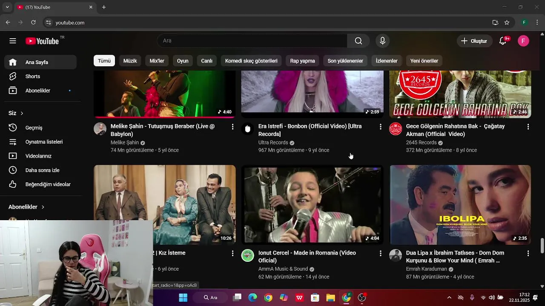Open Dua Lipa x İbrahim Tatlıses title
Screen dimensions: 545x306
[x=455, y=257]
